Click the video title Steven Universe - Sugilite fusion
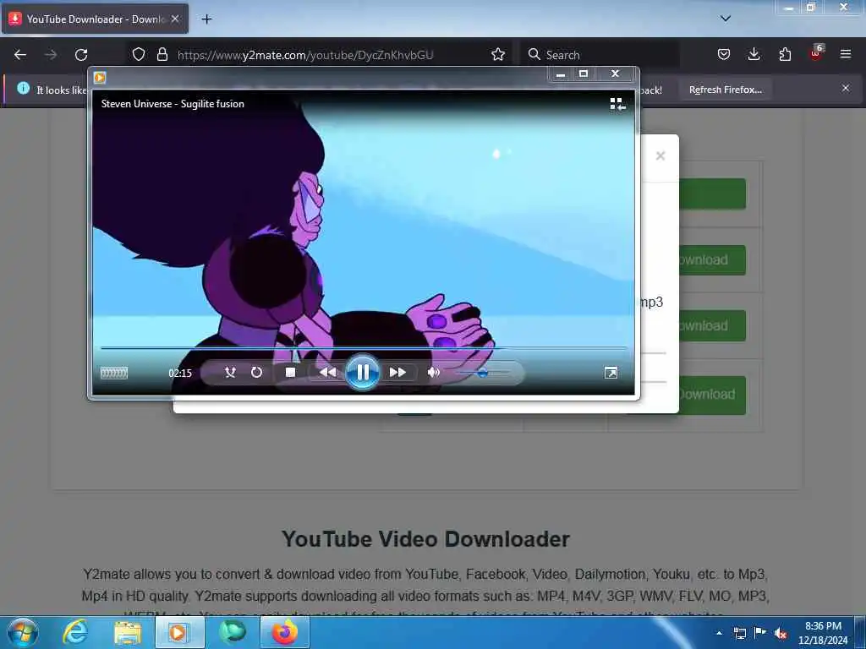 pyautogui.click(x=173, y=104)
